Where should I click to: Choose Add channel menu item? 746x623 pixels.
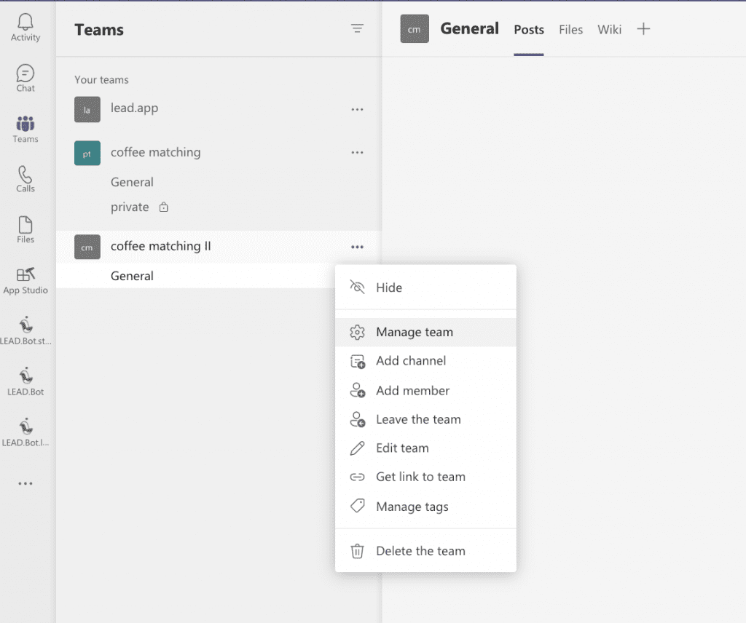coord(411,361)
